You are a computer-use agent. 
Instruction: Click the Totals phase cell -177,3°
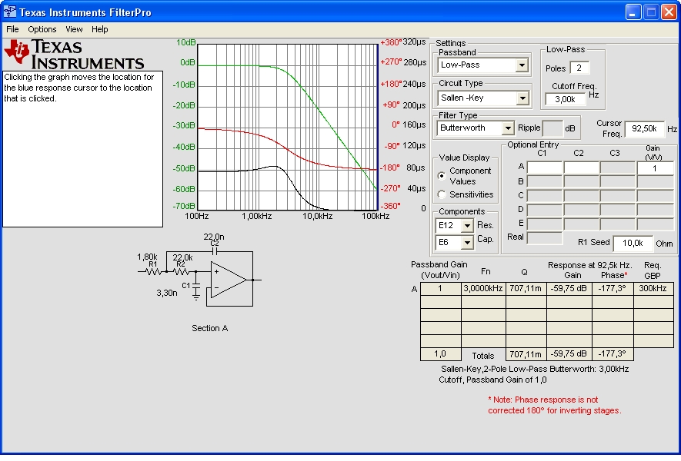coord(613,354)
